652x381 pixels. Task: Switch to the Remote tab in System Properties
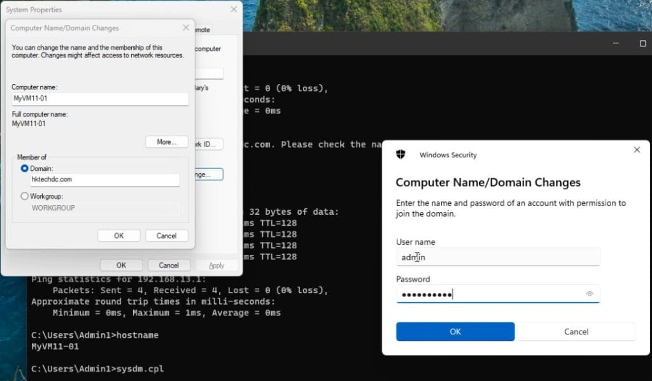[203, 30]
